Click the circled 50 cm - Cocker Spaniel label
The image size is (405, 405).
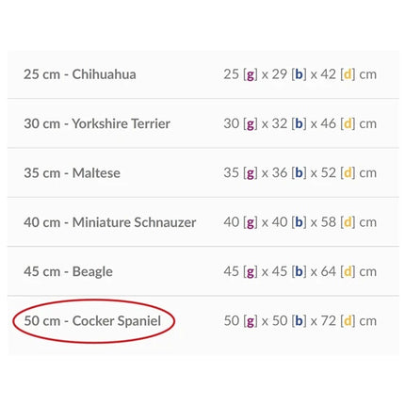[x=92, y=321]
